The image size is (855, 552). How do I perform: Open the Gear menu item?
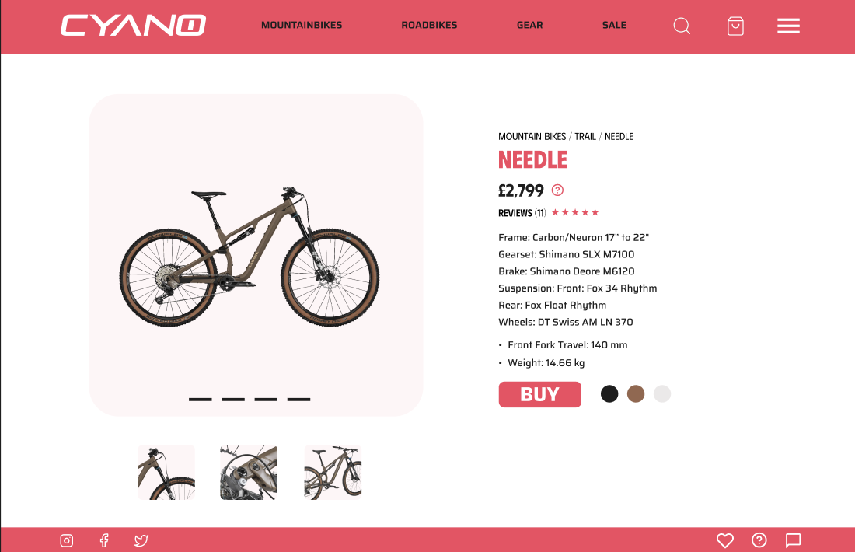(x=529, y=25)
